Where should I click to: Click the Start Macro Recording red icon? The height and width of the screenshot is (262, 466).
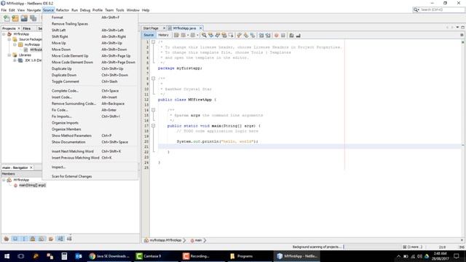[x=277, y=36]
